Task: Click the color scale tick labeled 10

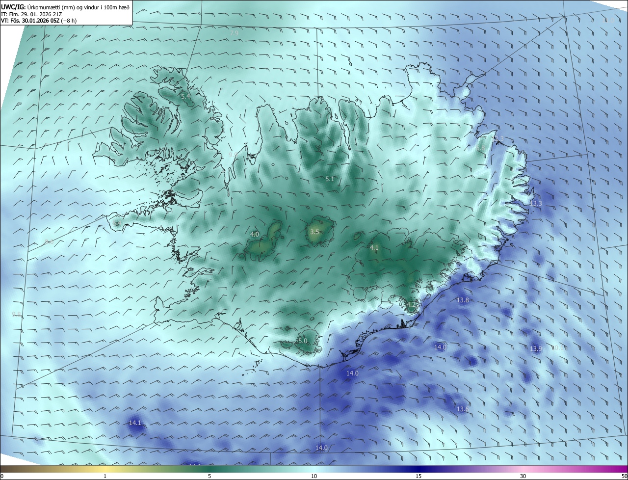Action: coord(314,476)
